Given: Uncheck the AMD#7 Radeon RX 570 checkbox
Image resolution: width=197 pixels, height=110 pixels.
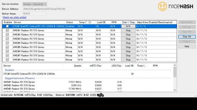Looking at the screenshot, I should click(x=7, y=55).
